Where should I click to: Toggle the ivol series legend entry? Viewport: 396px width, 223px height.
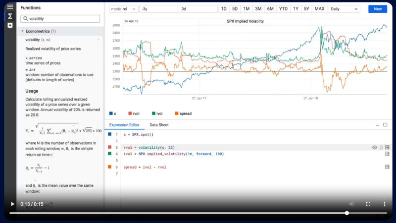coord(157,113)
